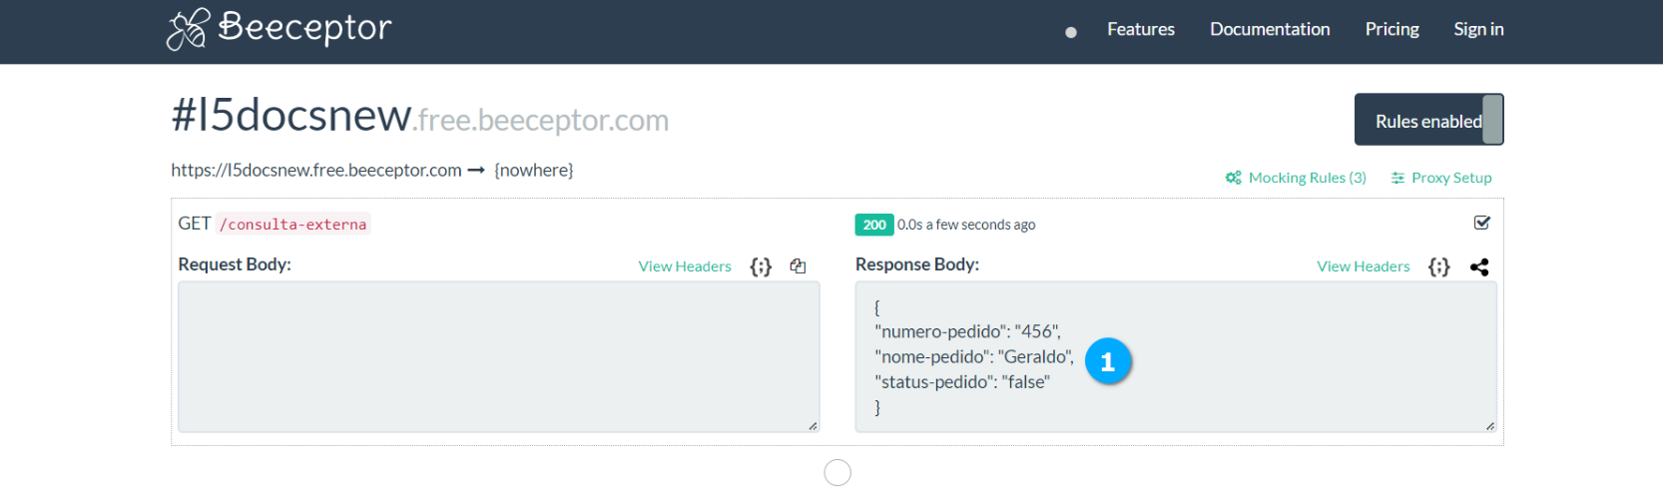
Task: Open Mocking Rules (3)
Action: pyautogui.click(x=1307, y=178)
